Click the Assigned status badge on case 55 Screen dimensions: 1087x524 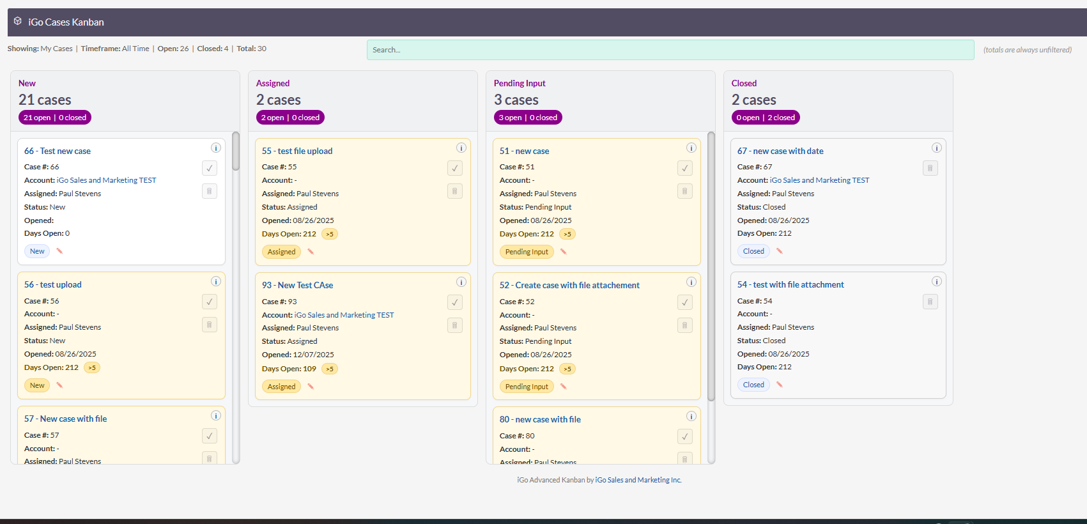(281, 252)
